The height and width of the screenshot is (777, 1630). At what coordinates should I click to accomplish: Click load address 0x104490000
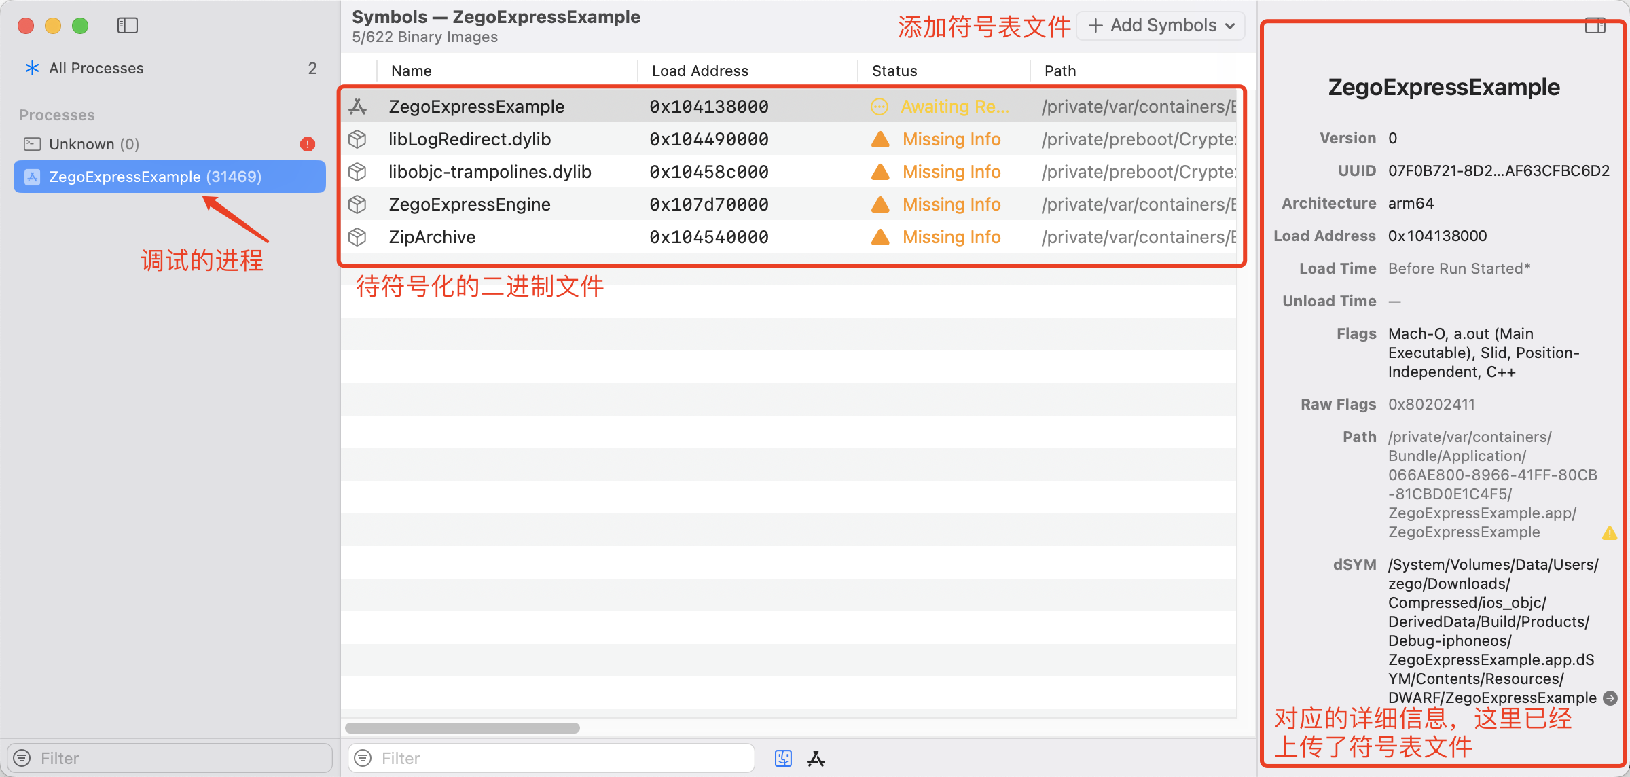pyautogui.click(x=708, y=139)
